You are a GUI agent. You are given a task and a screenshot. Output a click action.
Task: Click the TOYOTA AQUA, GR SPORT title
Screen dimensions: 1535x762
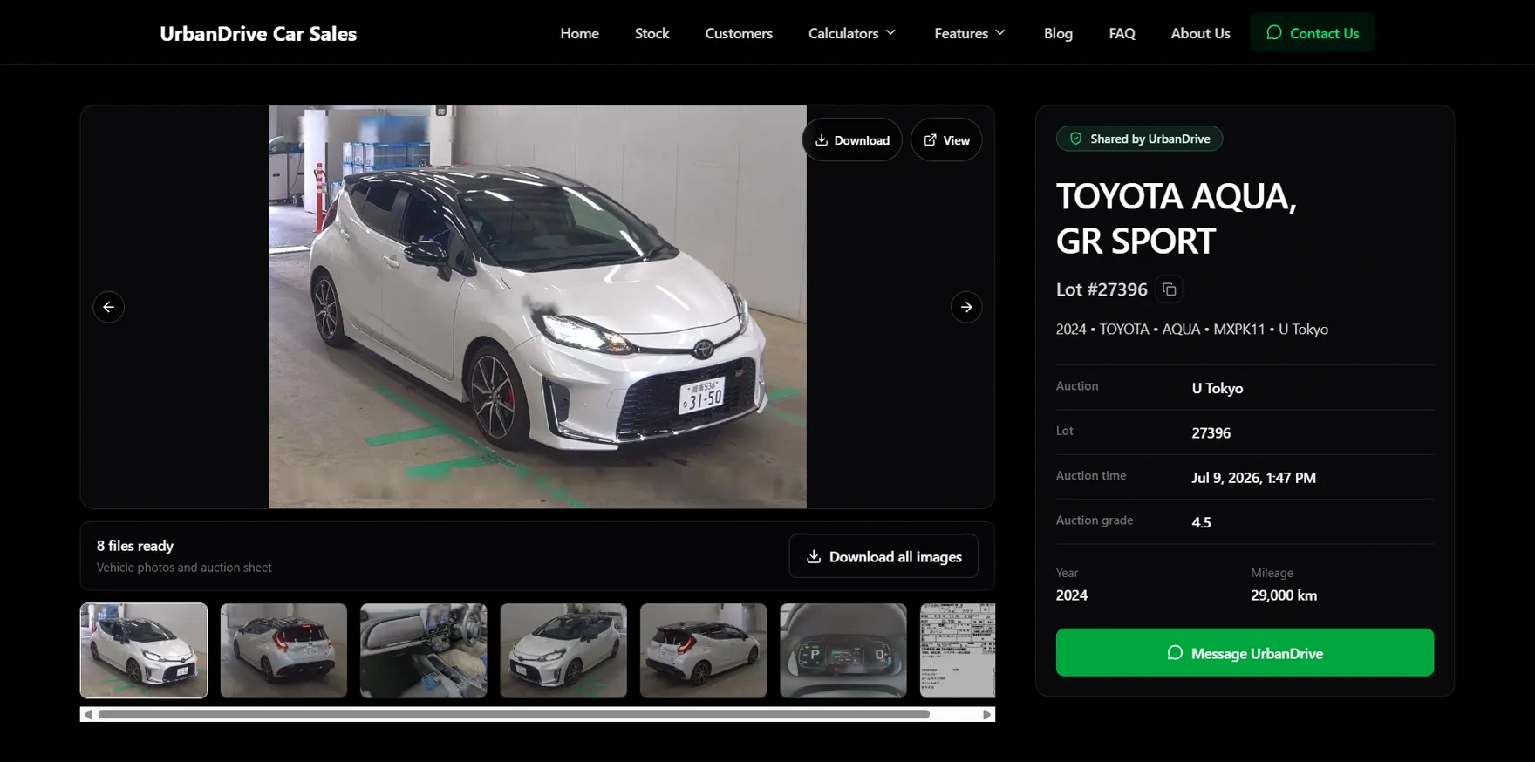click(x=1176, y=218)
